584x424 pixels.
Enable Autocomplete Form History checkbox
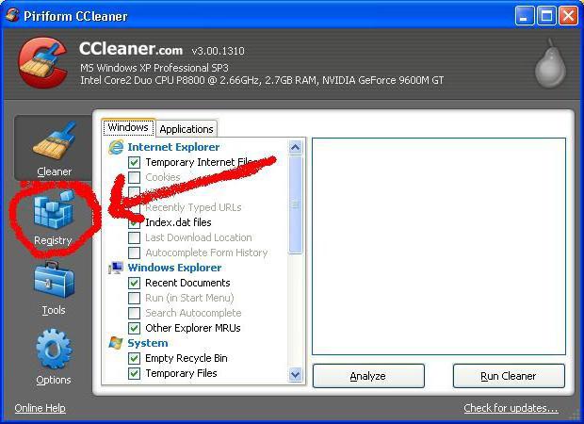[134, 253]
